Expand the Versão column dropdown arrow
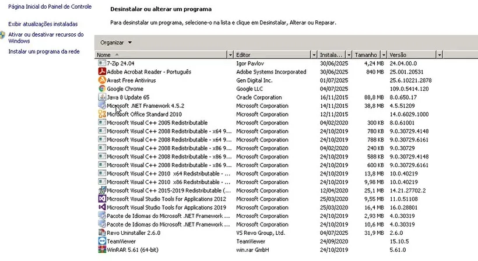The image size is (478, 261). point(438,55)
